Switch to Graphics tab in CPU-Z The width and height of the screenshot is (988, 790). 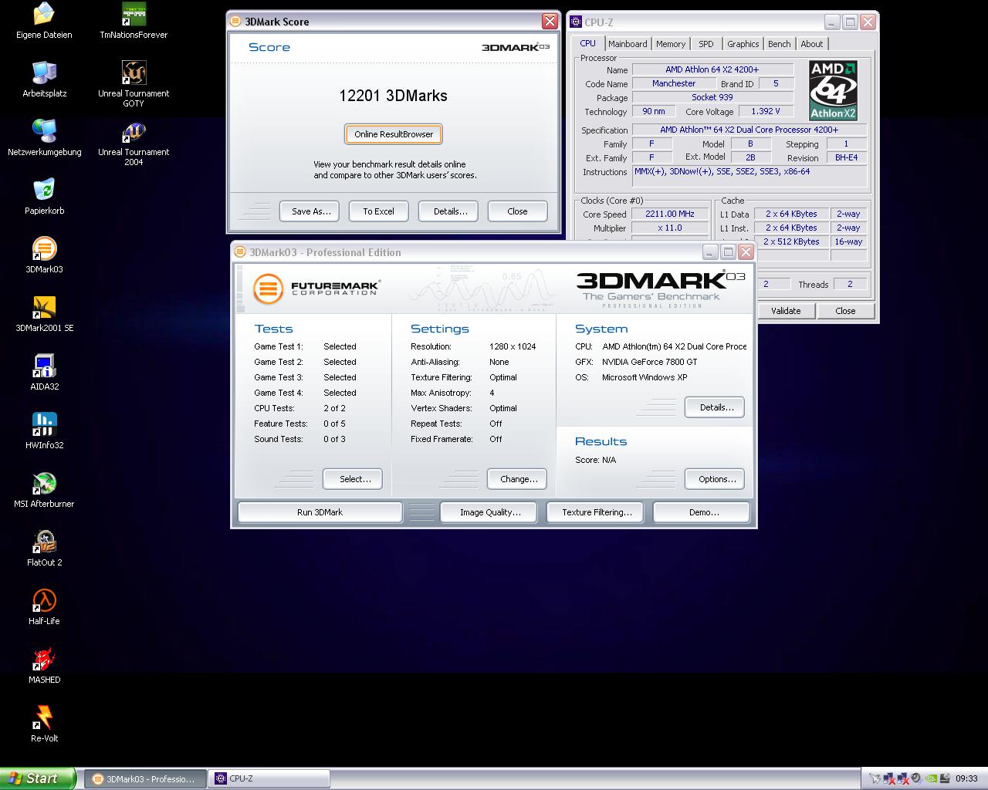click(x=743, y=44)
